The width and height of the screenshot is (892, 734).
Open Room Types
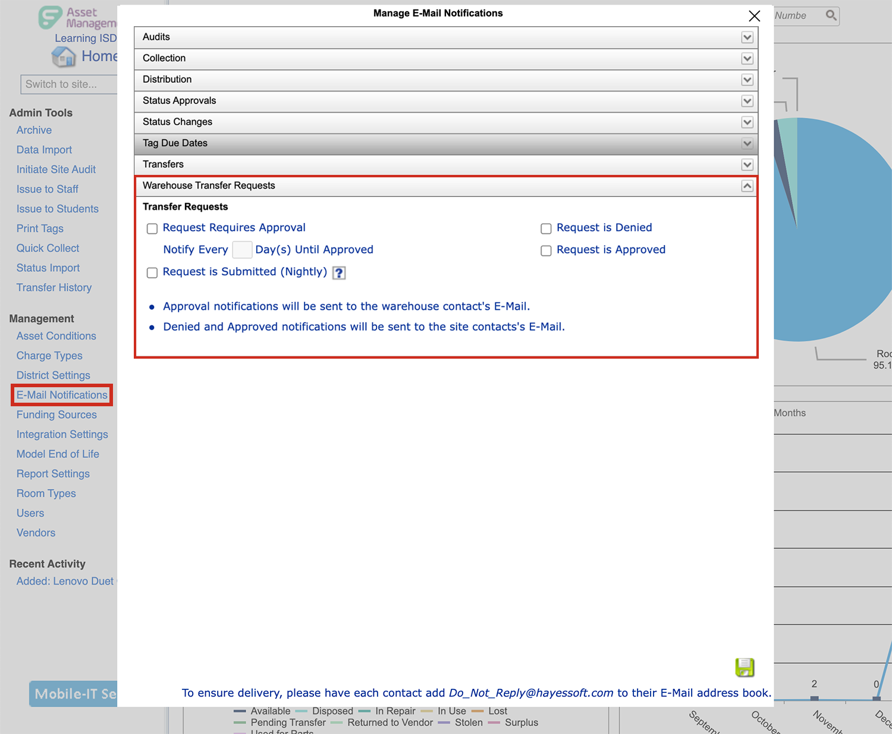(46, 493)
